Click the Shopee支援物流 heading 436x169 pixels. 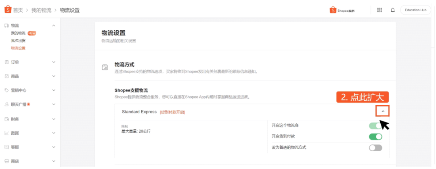[131, 90]
